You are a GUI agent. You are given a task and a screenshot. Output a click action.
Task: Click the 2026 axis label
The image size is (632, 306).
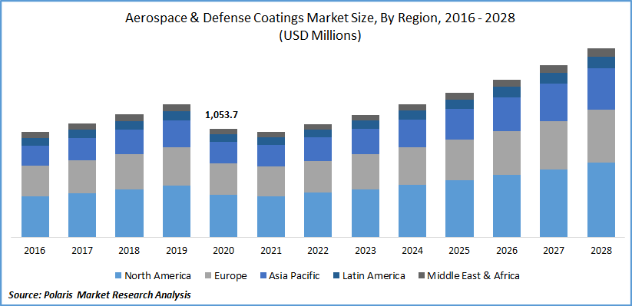pyautogui.click(x=507, y=251)
